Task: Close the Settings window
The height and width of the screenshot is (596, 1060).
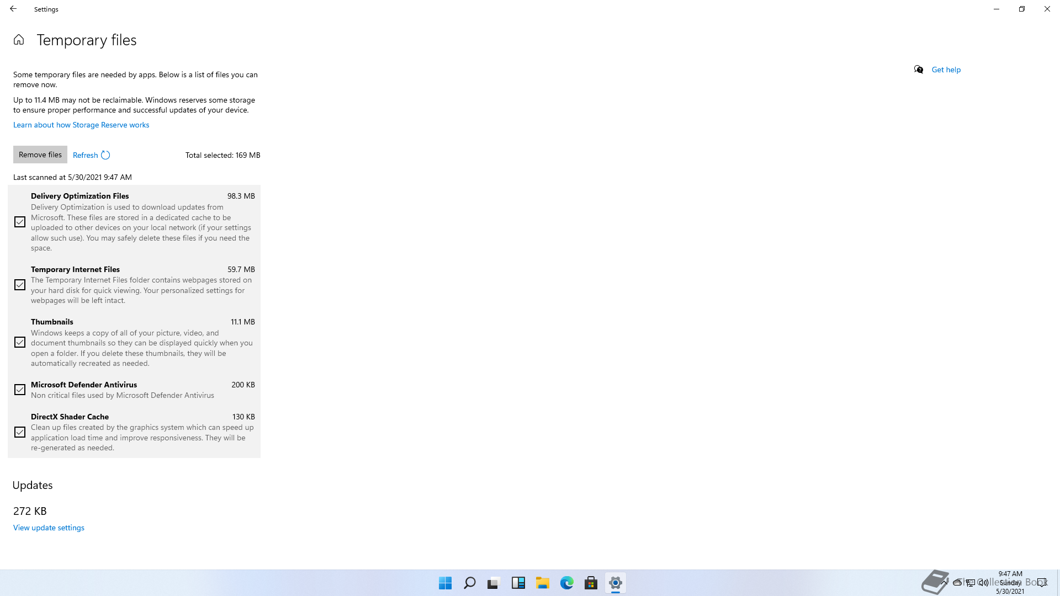Action: point(1047,9)
